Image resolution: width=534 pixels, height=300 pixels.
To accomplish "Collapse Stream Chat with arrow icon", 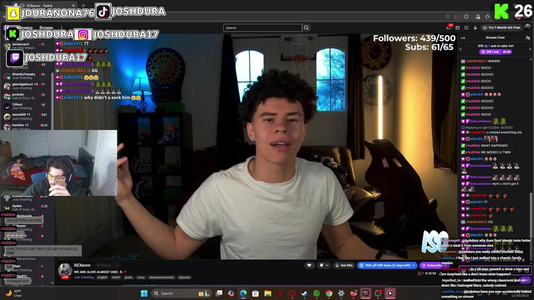I will tap(463, 38).
